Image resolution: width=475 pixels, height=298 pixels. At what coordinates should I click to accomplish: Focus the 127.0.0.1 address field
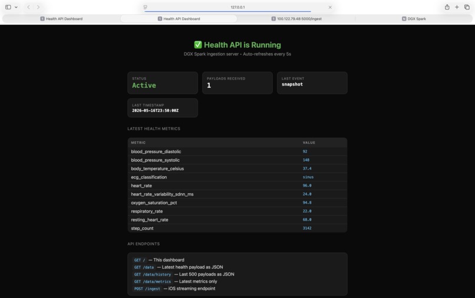coord(237,7)
